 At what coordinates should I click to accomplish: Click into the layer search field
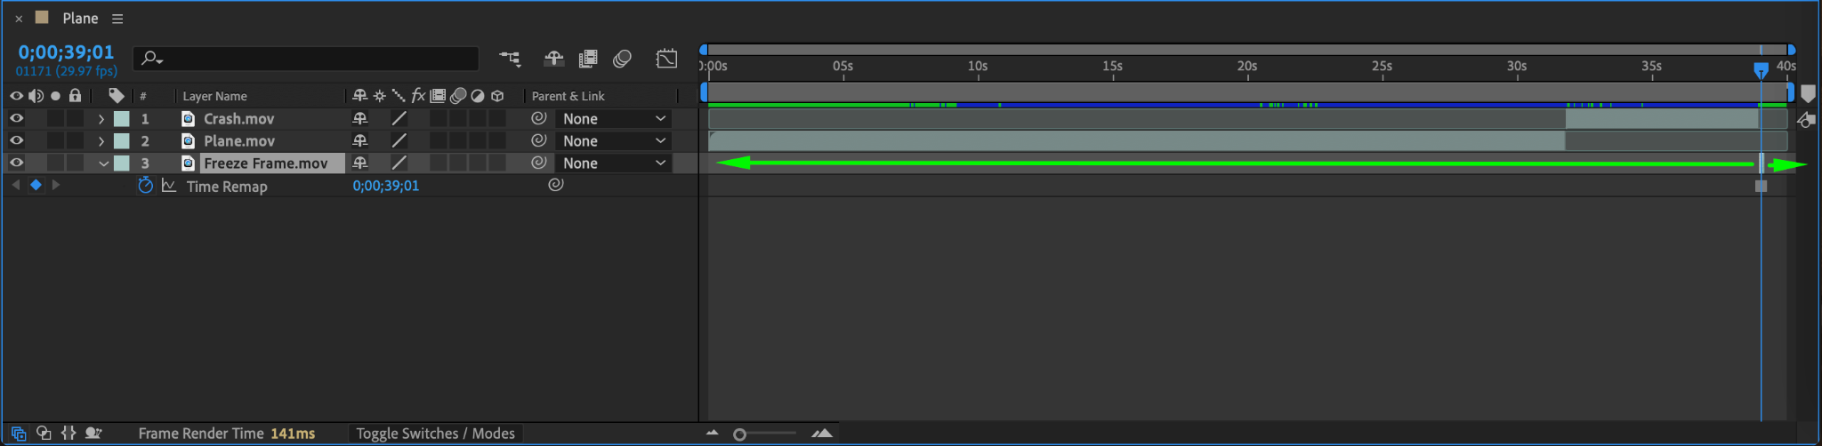tap(306, 59)
